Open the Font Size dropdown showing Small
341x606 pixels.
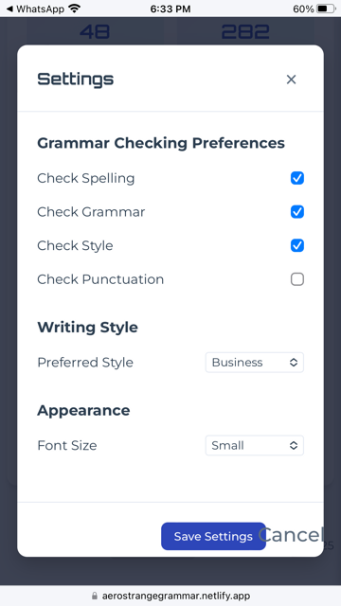[x=255, y=446]
